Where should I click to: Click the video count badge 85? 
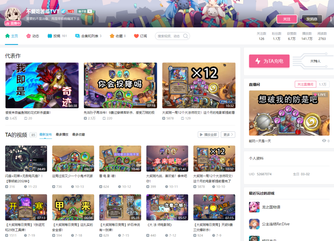[x=33, y=135]
